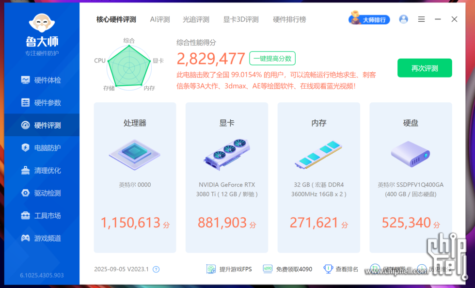Click the NVIDIA GeForce RTX 3080 Ti description
The image size is (475, 288).
click(x=227, y=189)
